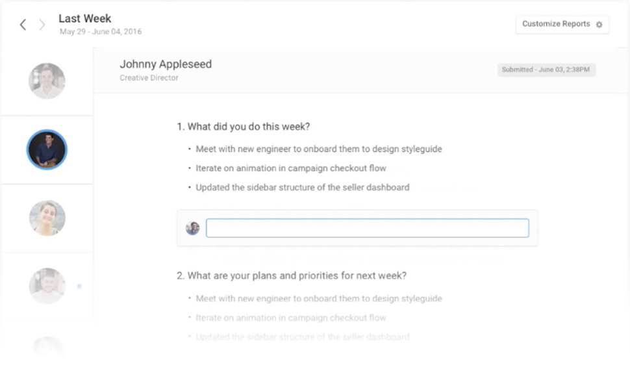Click the 'Iterate on animation' bullet under question 1

point(290,168)
